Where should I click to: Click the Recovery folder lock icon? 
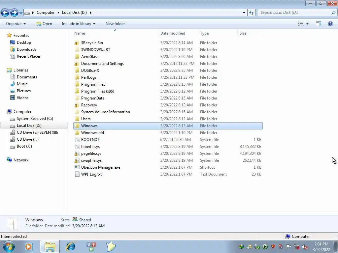coord(77,105)
